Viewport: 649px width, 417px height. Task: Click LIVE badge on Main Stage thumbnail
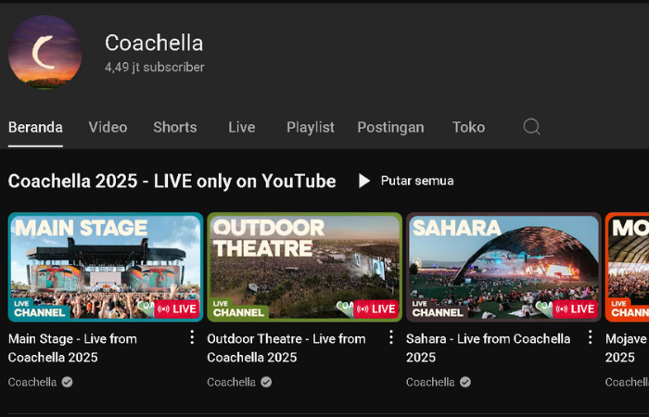(177, 309)
